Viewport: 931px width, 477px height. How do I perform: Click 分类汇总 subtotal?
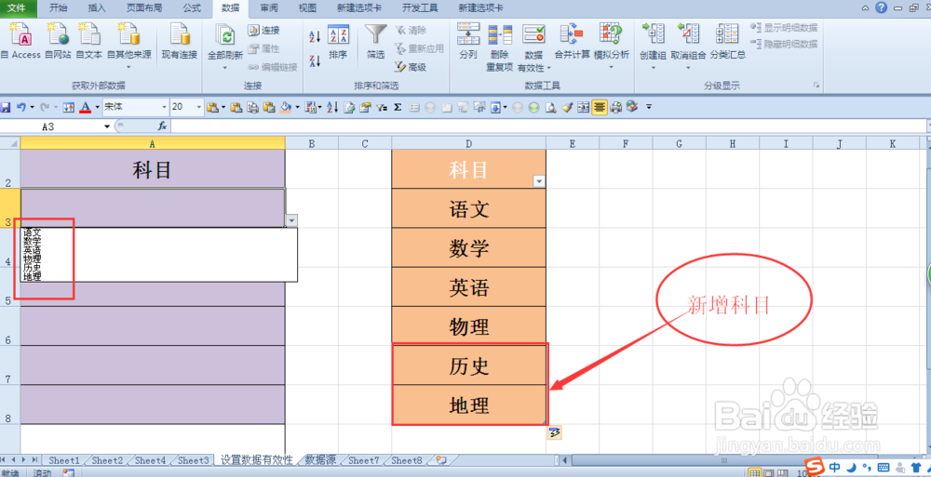point(727,42)
